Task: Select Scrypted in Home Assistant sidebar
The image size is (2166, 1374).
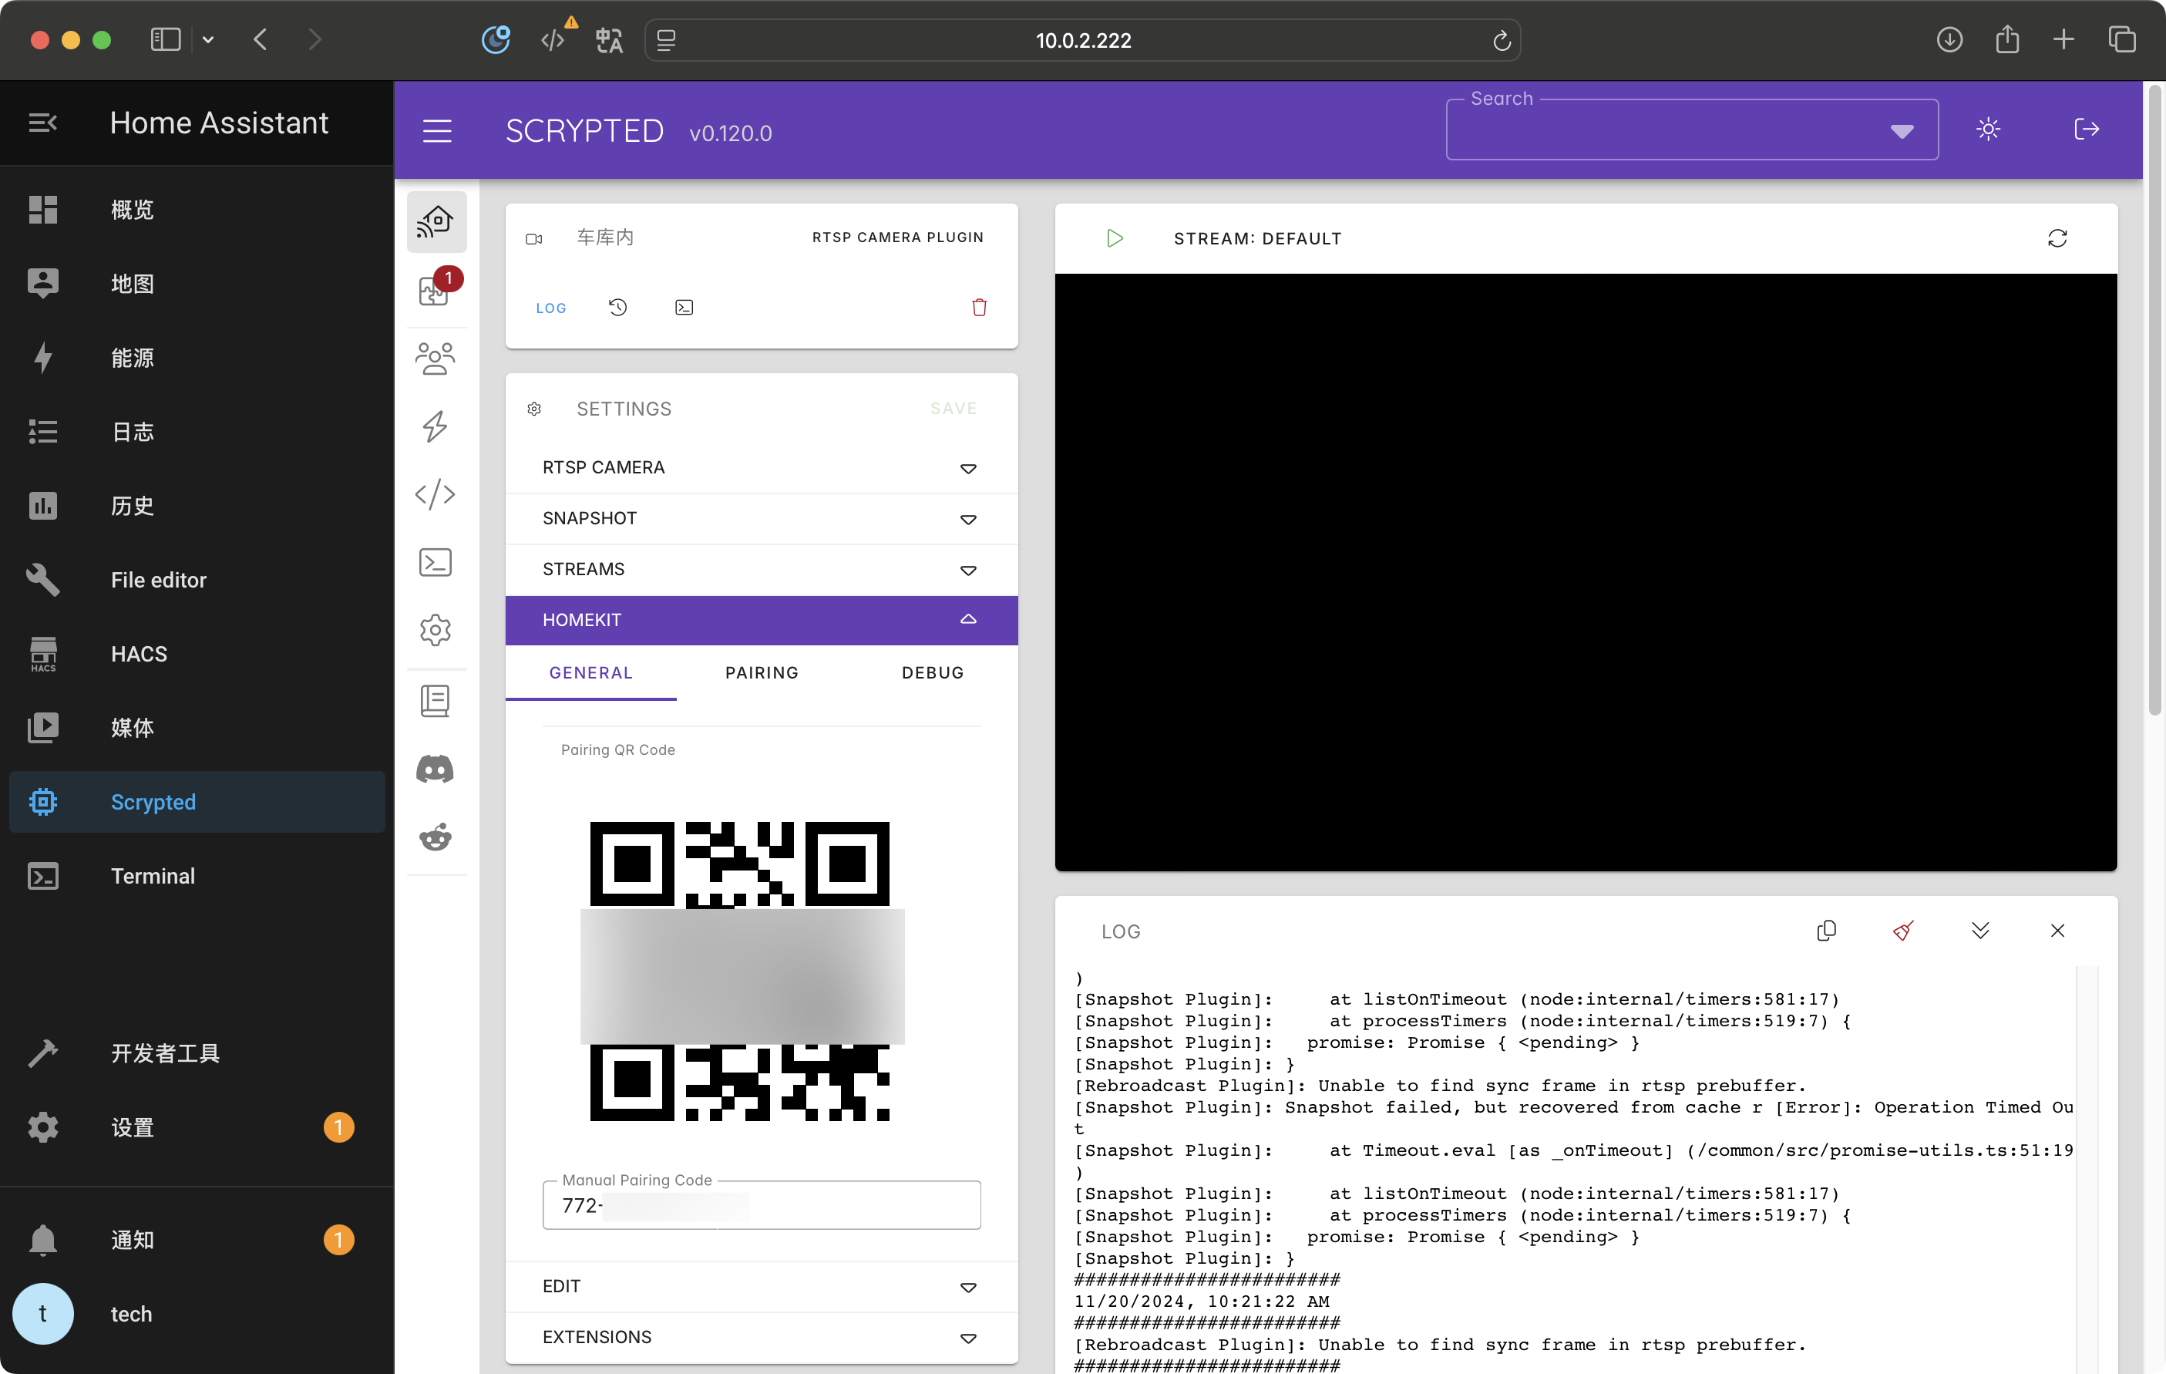Action: [x=197, y=802]
